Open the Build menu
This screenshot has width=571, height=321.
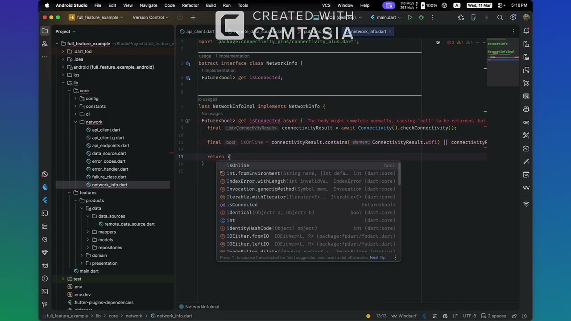point(211,5)
